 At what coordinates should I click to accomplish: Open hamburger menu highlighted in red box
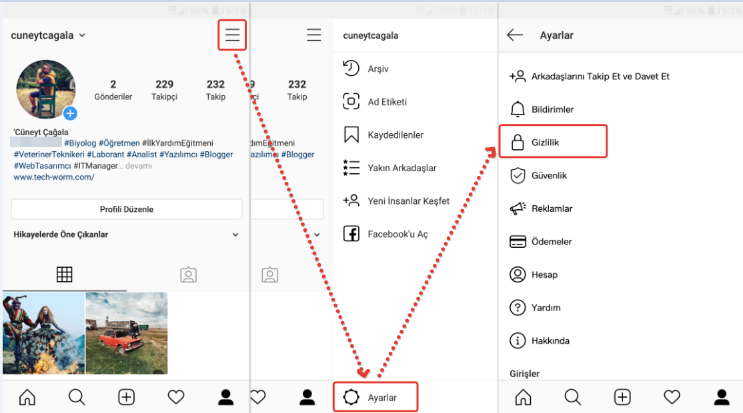click(232, 35)
